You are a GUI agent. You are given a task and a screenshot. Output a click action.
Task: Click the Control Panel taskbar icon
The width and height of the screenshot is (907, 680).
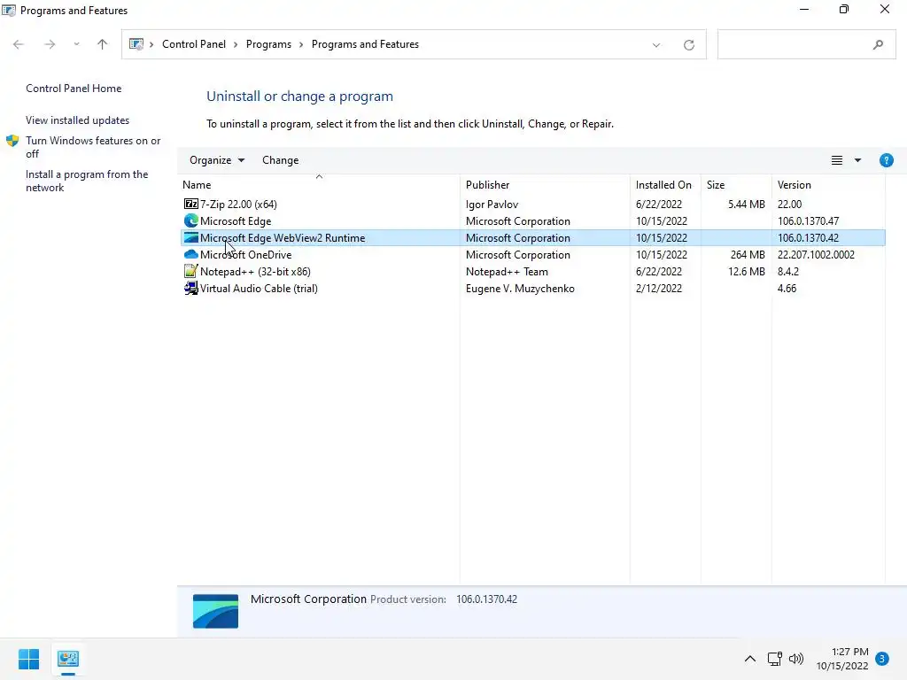pos(68,659)
